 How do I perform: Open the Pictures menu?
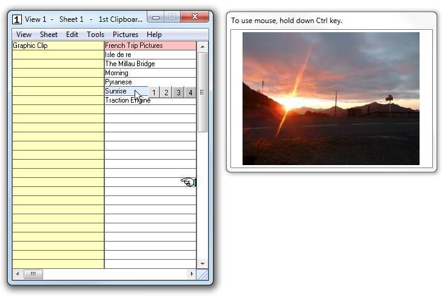pyautogui.click(x=126, y=35)
